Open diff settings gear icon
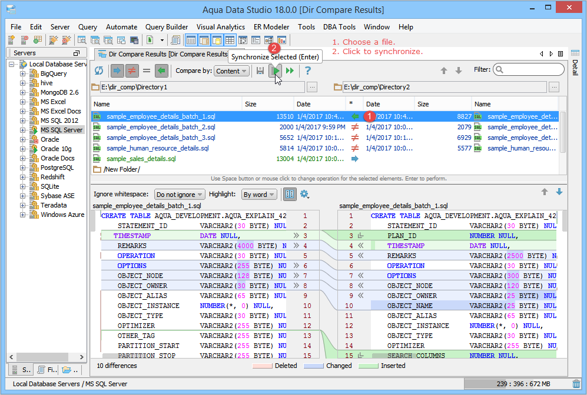 pyautogui.click(x=304, y=194)
